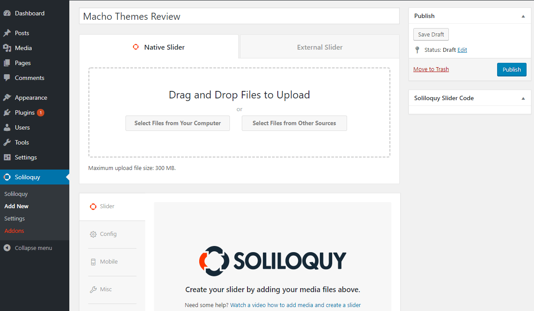534x311 pixels.
Task: Click the Appearance paintbrush icon
Action: [7, 98]
